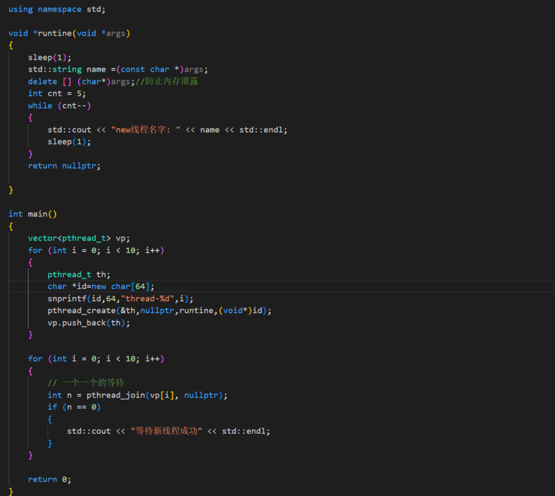Click the comment "// 一个一个的等待"
The width and height of the screenshot is (555, 496).
coord(86,383)
